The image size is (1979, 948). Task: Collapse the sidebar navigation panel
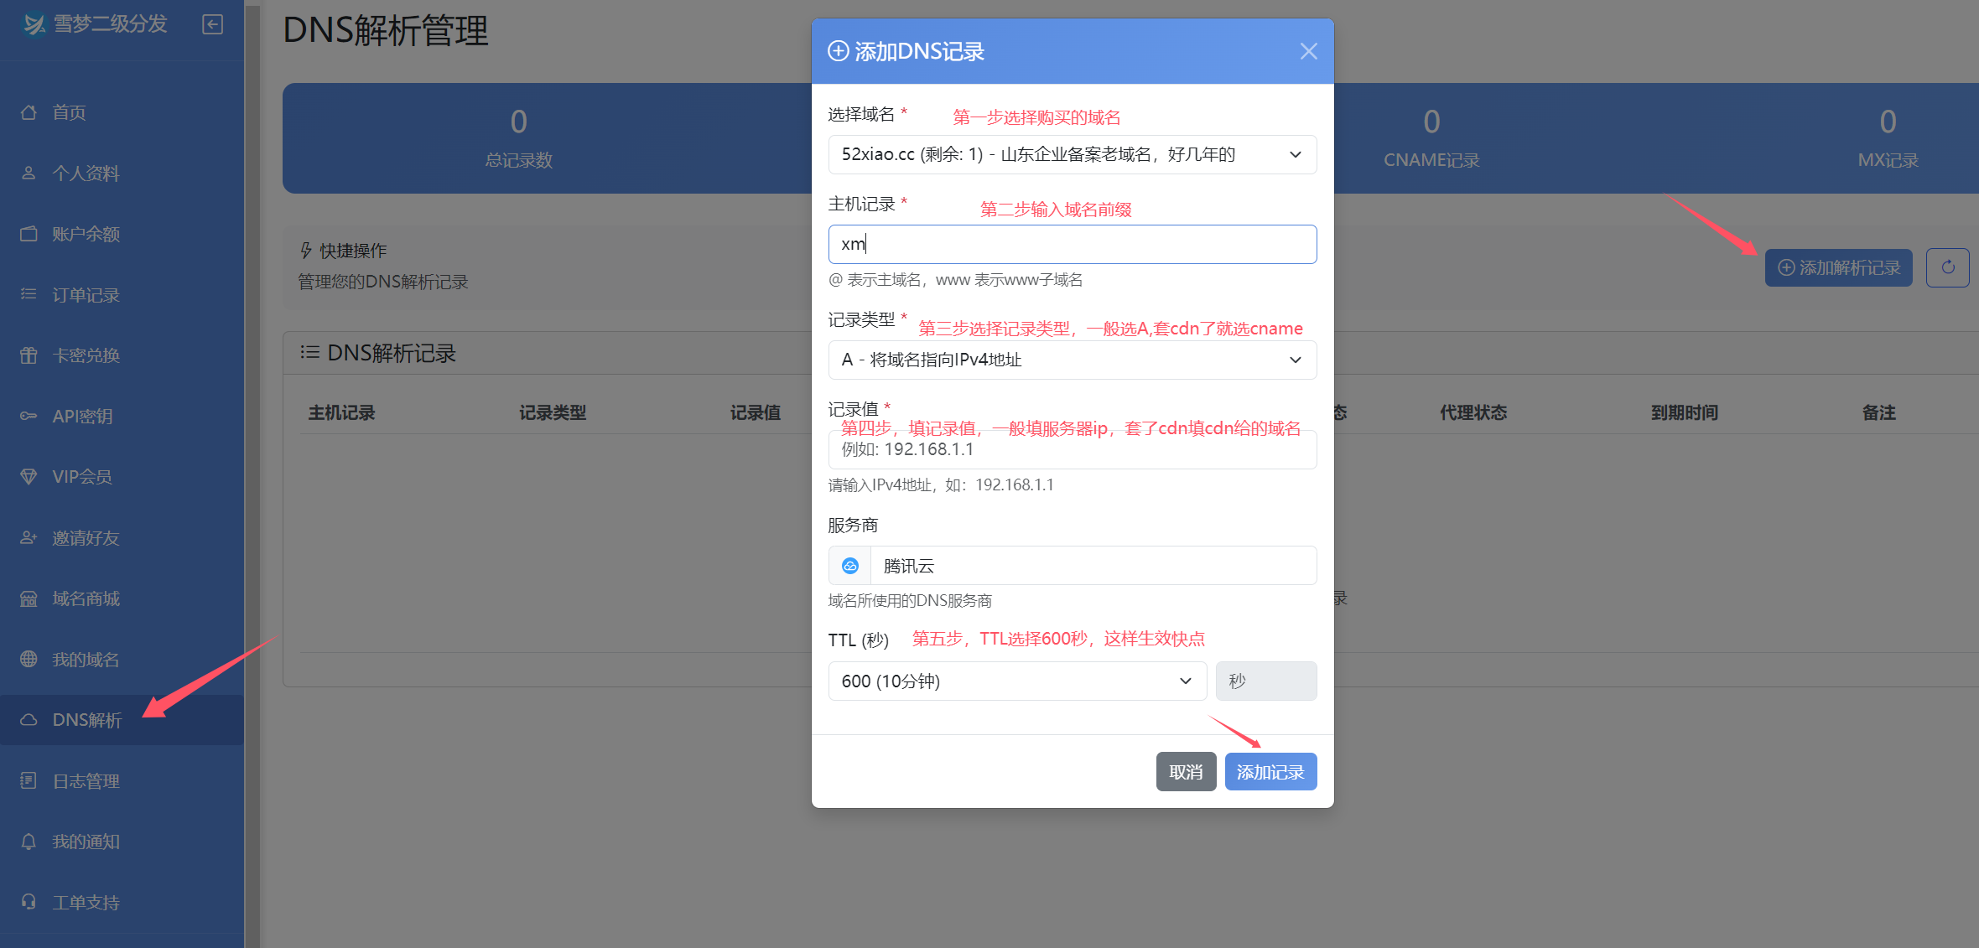tap(211, 24)
